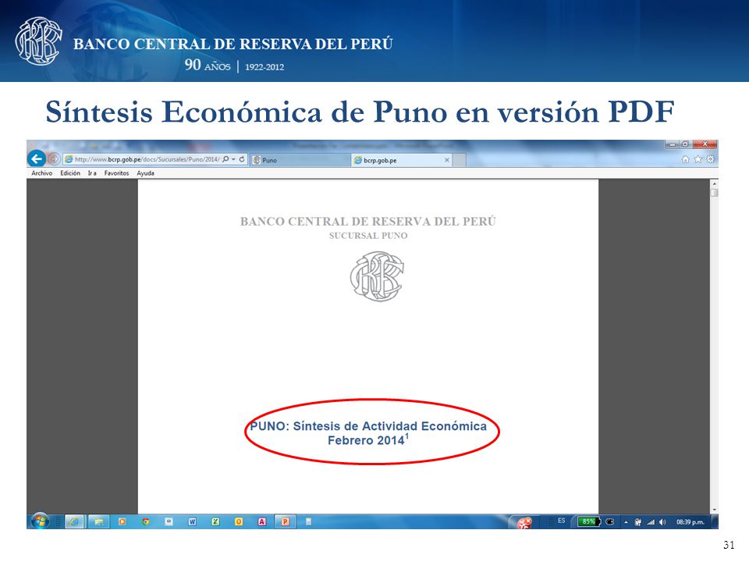Open Microsoft Word from the taskbar
The height and width of the screenshot is (562, 749).
[x=192, y=522]
